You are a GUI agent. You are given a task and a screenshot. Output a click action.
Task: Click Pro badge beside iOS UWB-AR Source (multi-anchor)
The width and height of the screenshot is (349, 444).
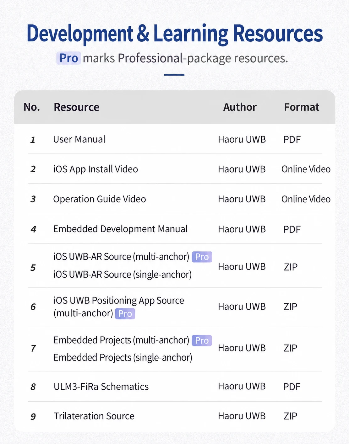pyautogui.click(x=202, y=257)
